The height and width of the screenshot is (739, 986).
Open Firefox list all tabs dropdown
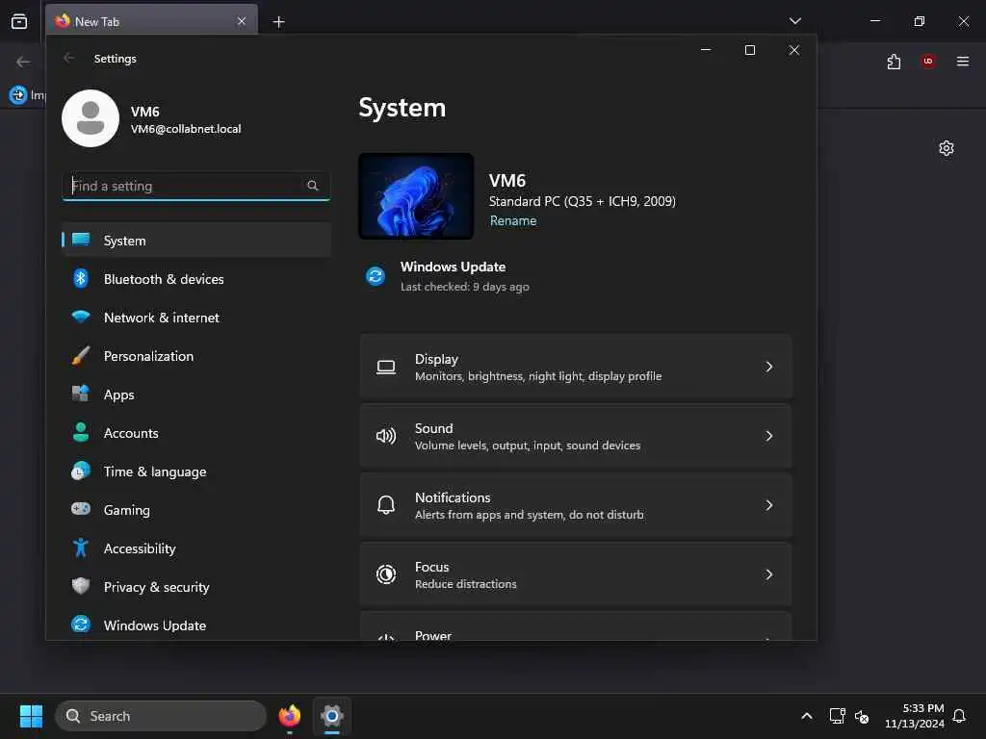pyautogui.click(x=794, y=21)
